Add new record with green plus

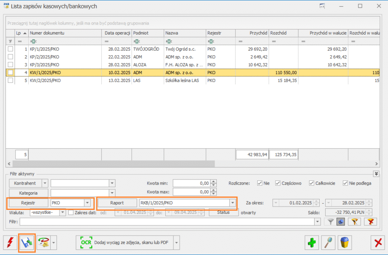coord(312,243)
